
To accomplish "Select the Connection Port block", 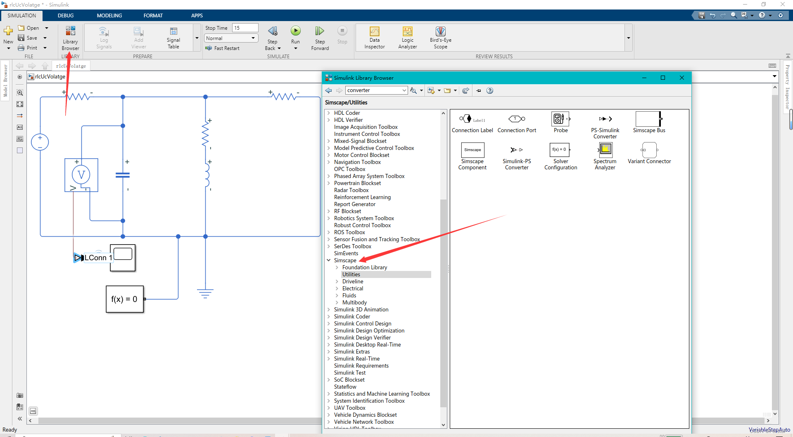I will (x=516, y=122).
